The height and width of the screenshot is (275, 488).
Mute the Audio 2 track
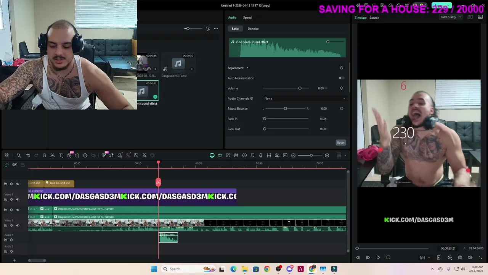11,251
